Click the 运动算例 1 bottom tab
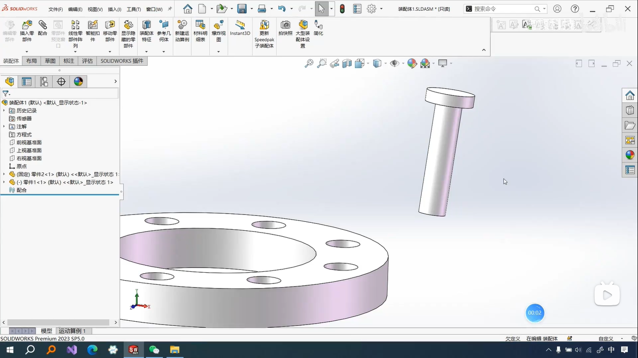Viewport: 638px width, 358px height. (72, 331)
